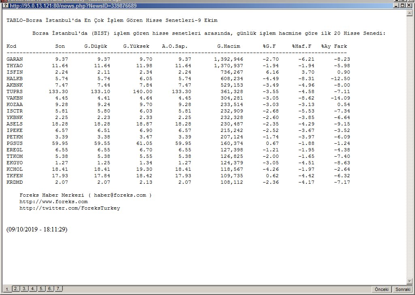The height and width of the screenshot is (295, 415).
Task: Click the news URL in title bar
Action: (x=73, y=6)
